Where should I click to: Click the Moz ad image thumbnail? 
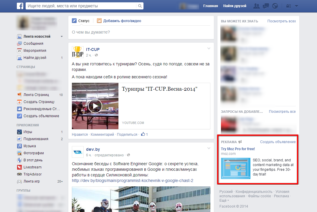(236, 168)
